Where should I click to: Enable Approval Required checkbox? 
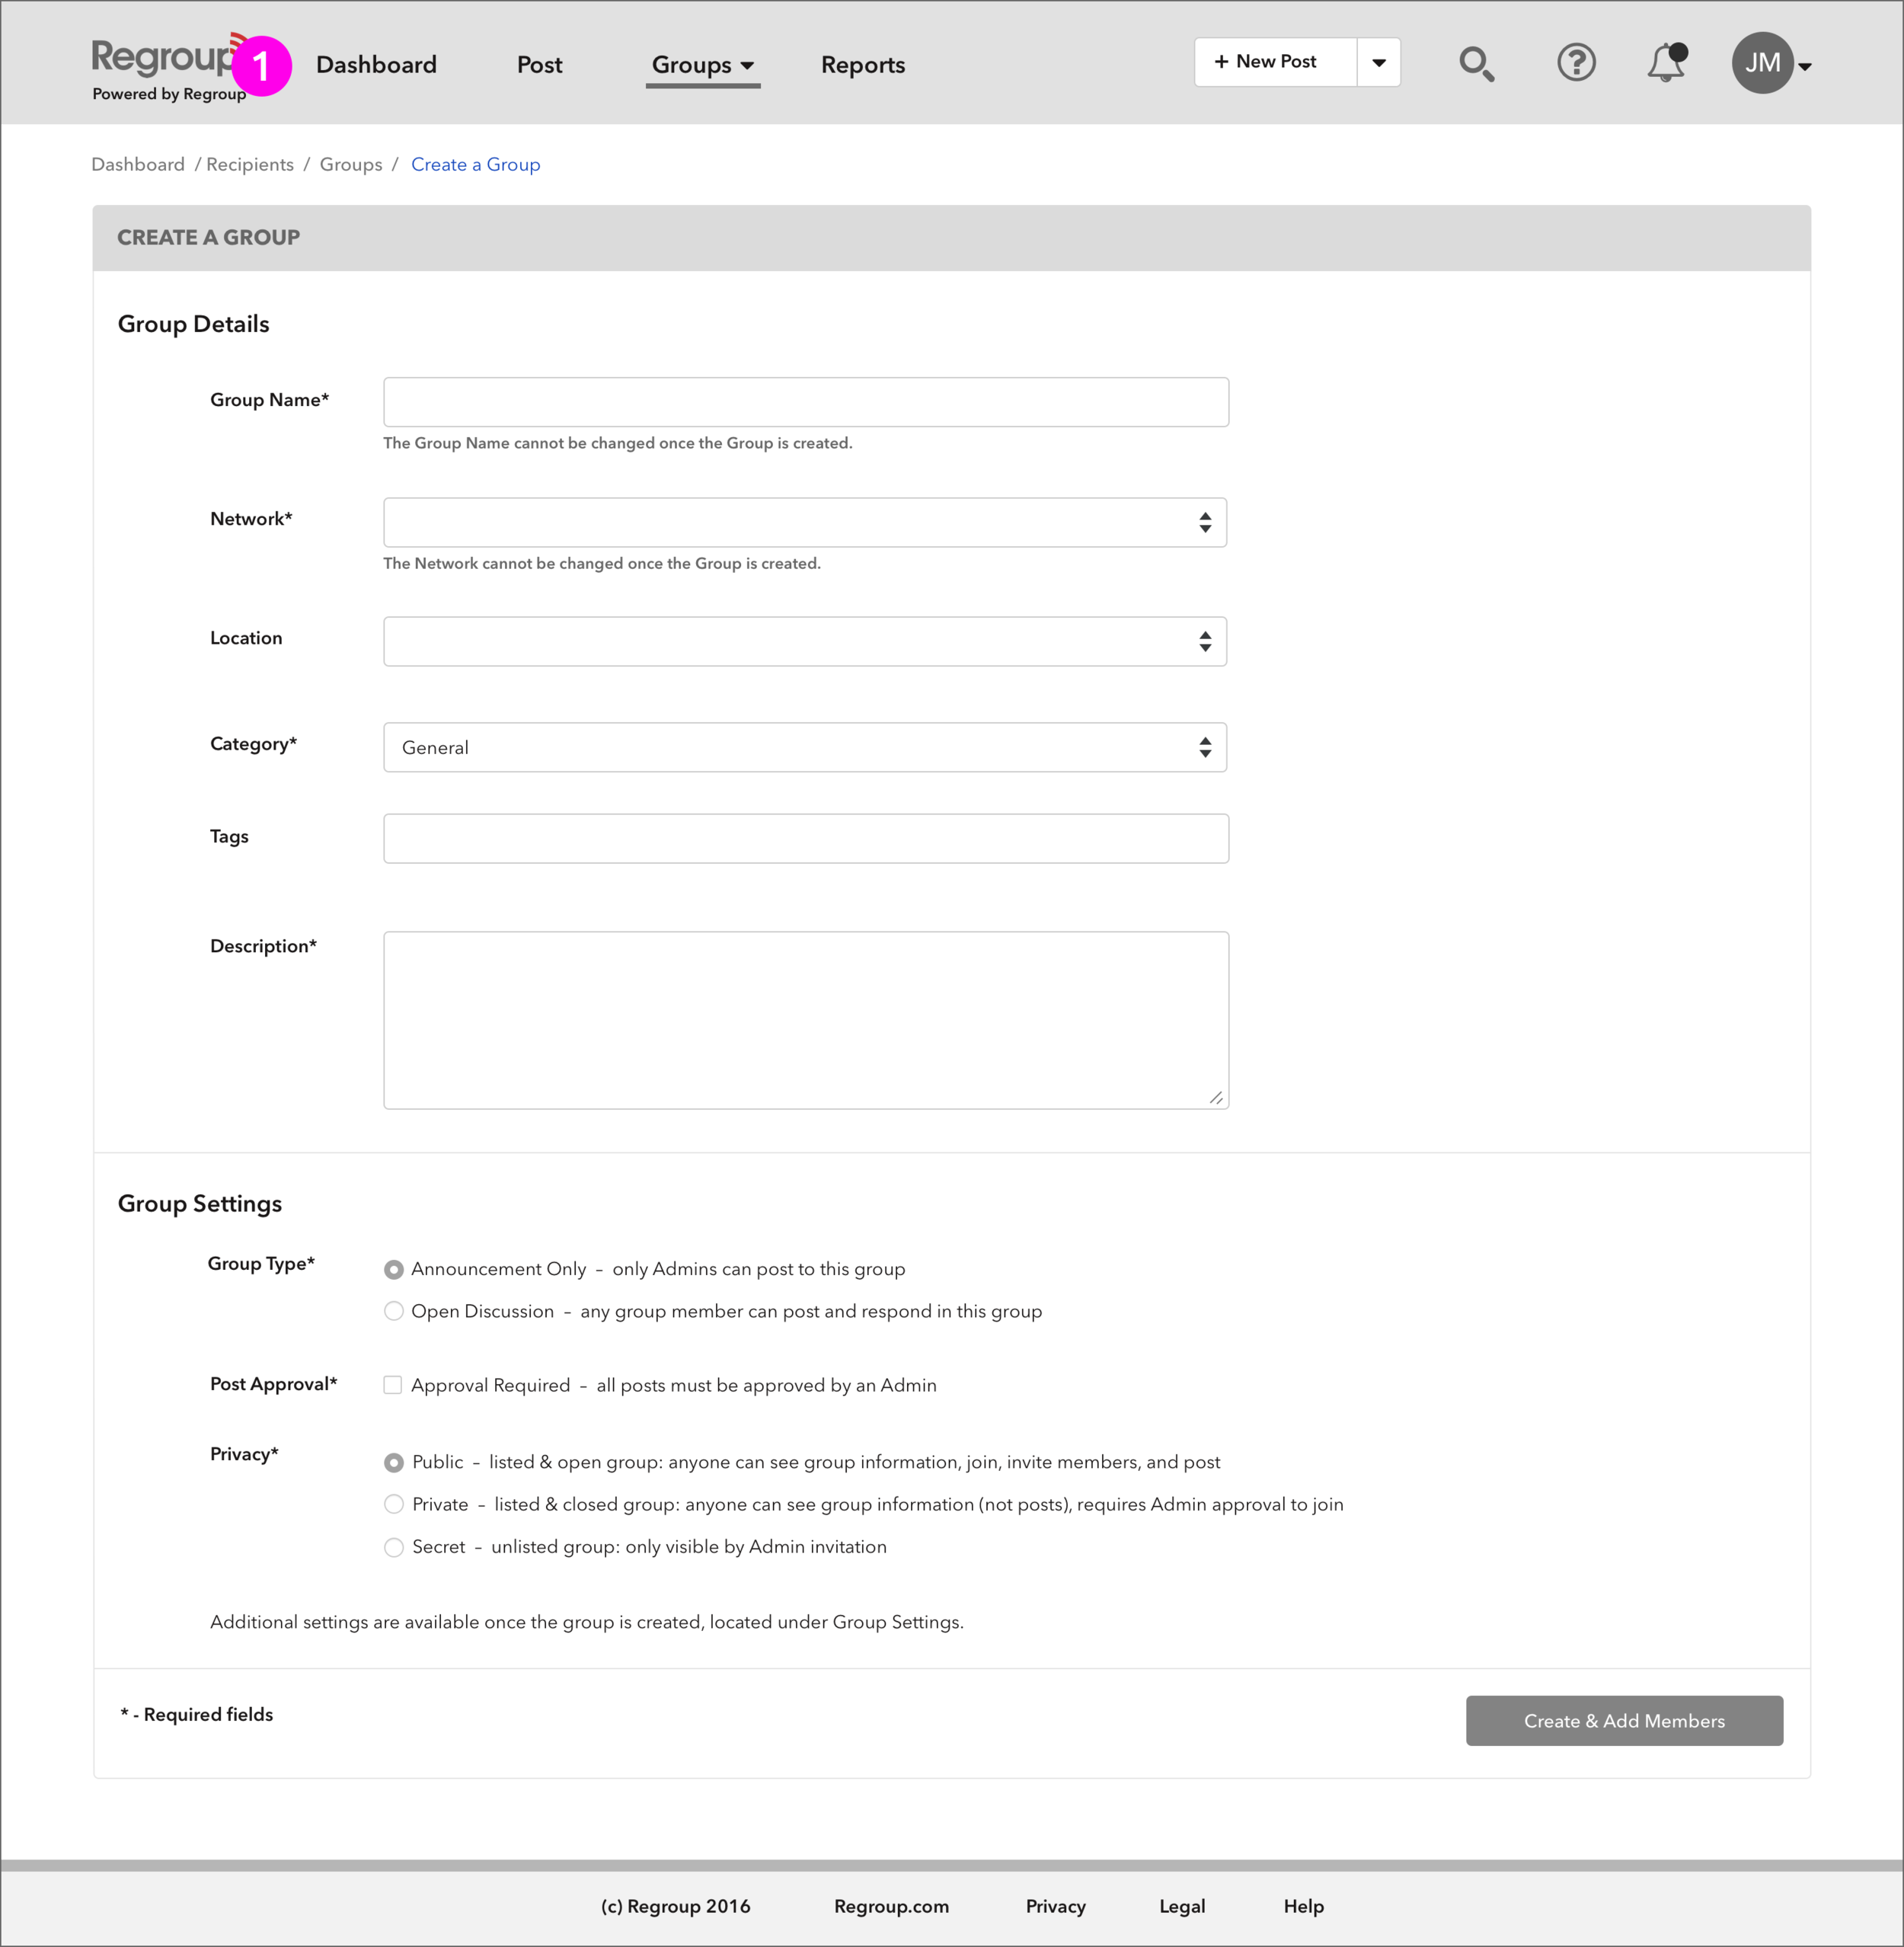(x=393, y=1385)
